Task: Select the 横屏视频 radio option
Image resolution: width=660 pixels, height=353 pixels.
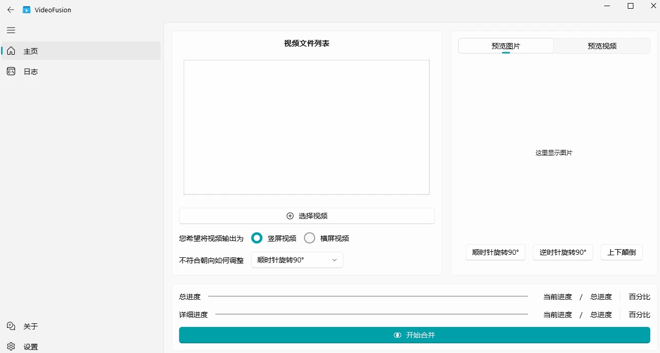Action: (x=310, y=238)
